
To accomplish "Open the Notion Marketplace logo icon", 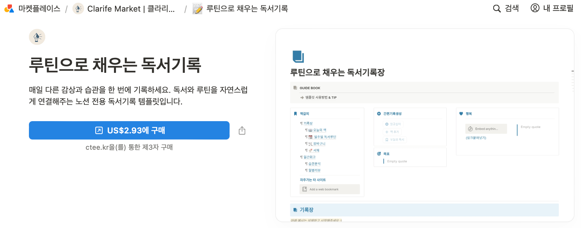I will point(9,9).
